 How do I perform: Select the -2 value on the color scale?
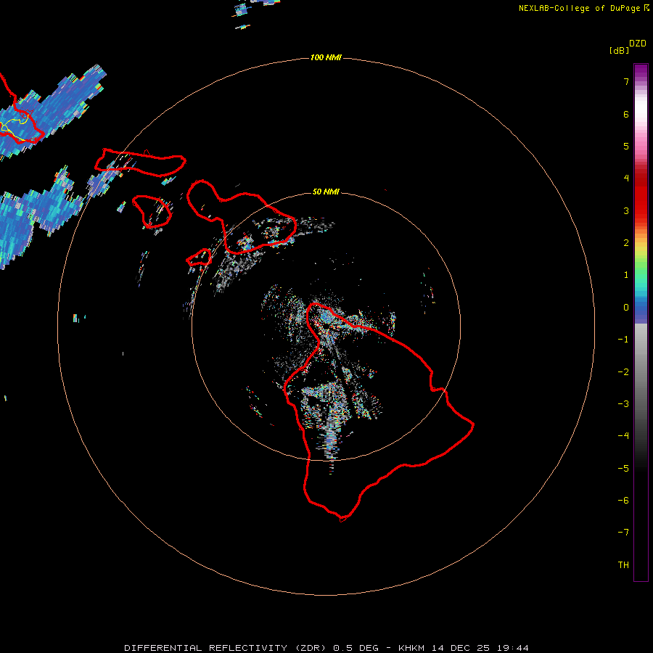[623, 372]
